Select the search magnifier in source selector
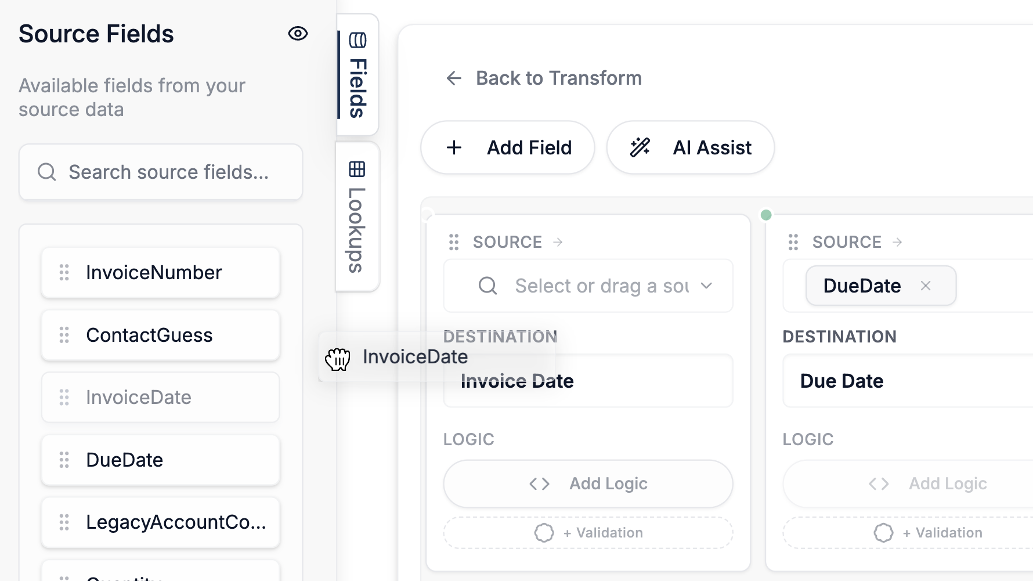The width and height of the screenshot is (1033, 581). (487, 286)
